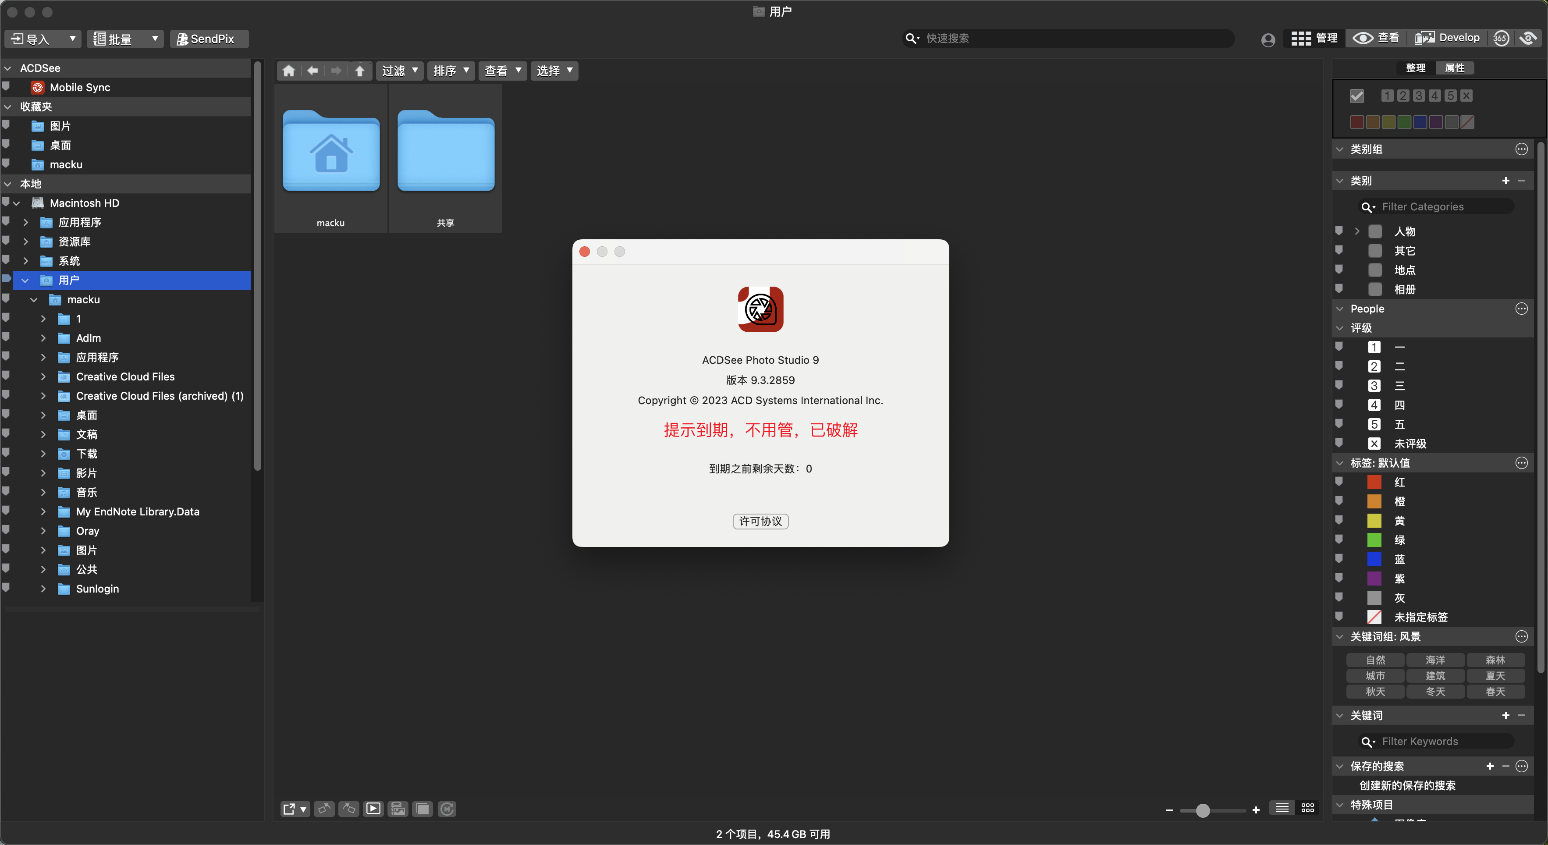Expand the 应用程序 folder under Macintosh HD
This screenshot has width=1548, height=845.
(x=25, y=222)
